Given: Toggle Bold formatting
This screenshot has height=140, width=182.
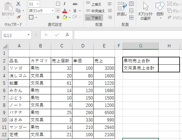Looking at the screenshot, I should 58,17.
